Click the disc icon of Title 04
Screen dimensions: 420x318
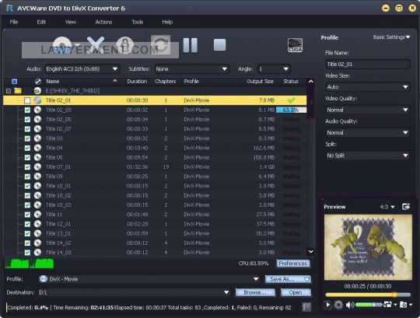pos(38,148)
